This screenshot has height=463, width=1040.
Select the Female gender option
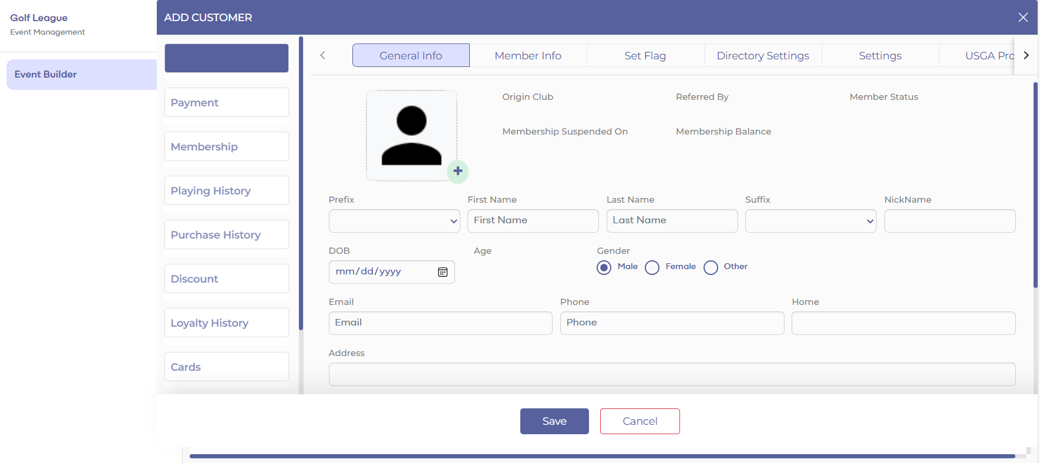[652, 267]
